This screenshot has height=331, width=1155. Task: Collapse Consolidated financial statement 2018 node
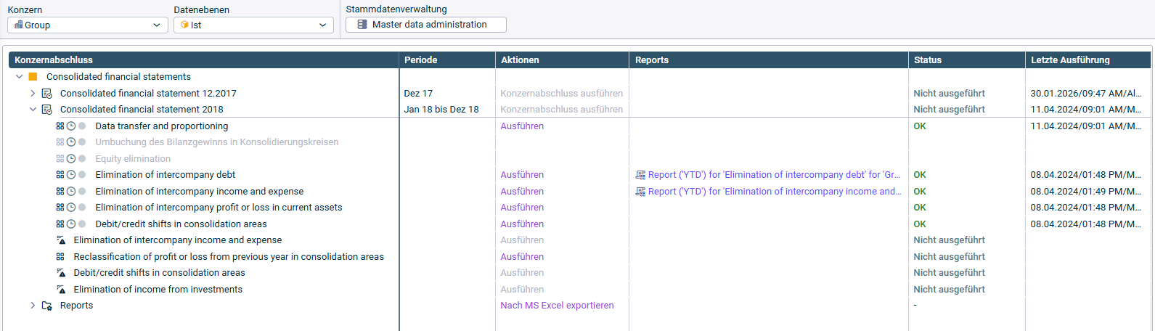[33, 110]
